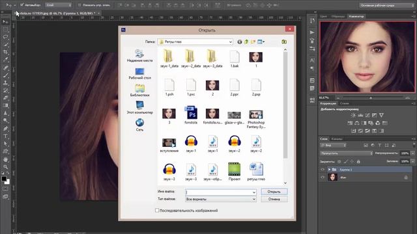Select the Lasso tool
The height and width of the screenshot is (234, 417).
click(5, 37)
